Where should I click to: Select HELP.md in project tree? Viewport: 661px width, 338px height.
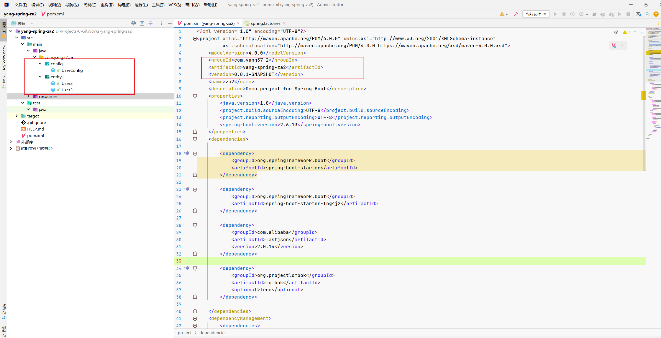click(x=36, y=129)
